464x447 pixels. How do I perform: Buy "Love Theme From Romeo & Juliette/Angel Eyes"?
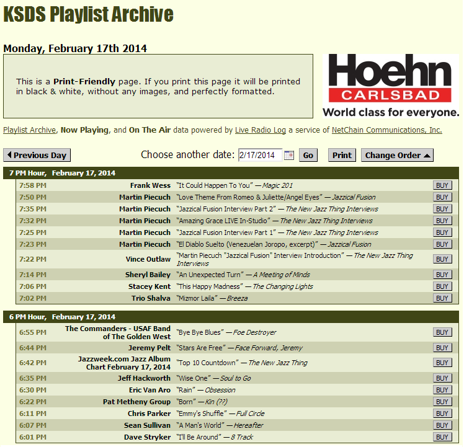click(x=442, y=197)
